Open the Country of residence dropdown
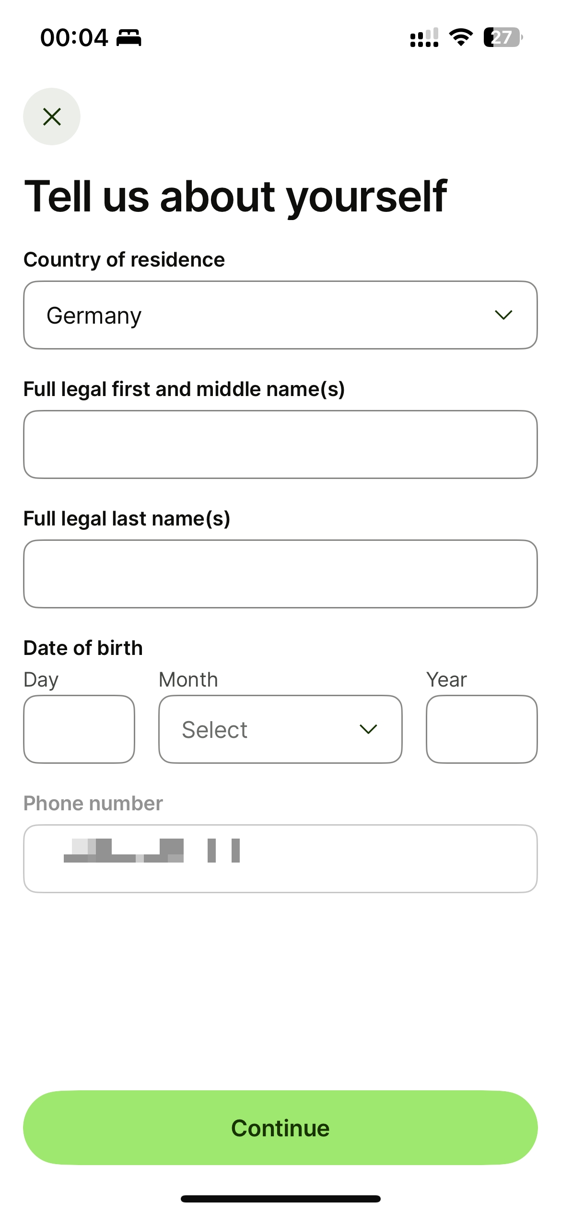 click(280, 315)
